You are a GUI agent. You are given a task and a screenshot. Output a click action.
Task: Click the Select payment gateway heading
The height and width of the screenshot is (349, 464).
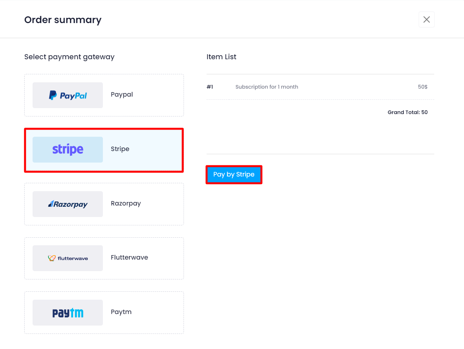point(69,57)
